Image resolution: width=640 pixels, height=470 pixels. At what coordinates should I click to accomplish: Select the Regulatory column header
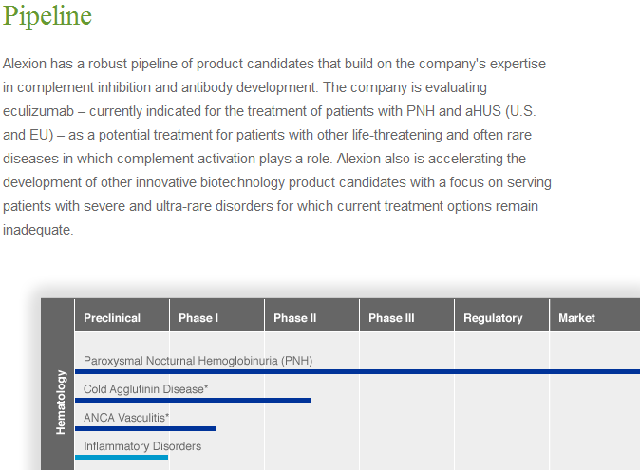tap(501, 315)
